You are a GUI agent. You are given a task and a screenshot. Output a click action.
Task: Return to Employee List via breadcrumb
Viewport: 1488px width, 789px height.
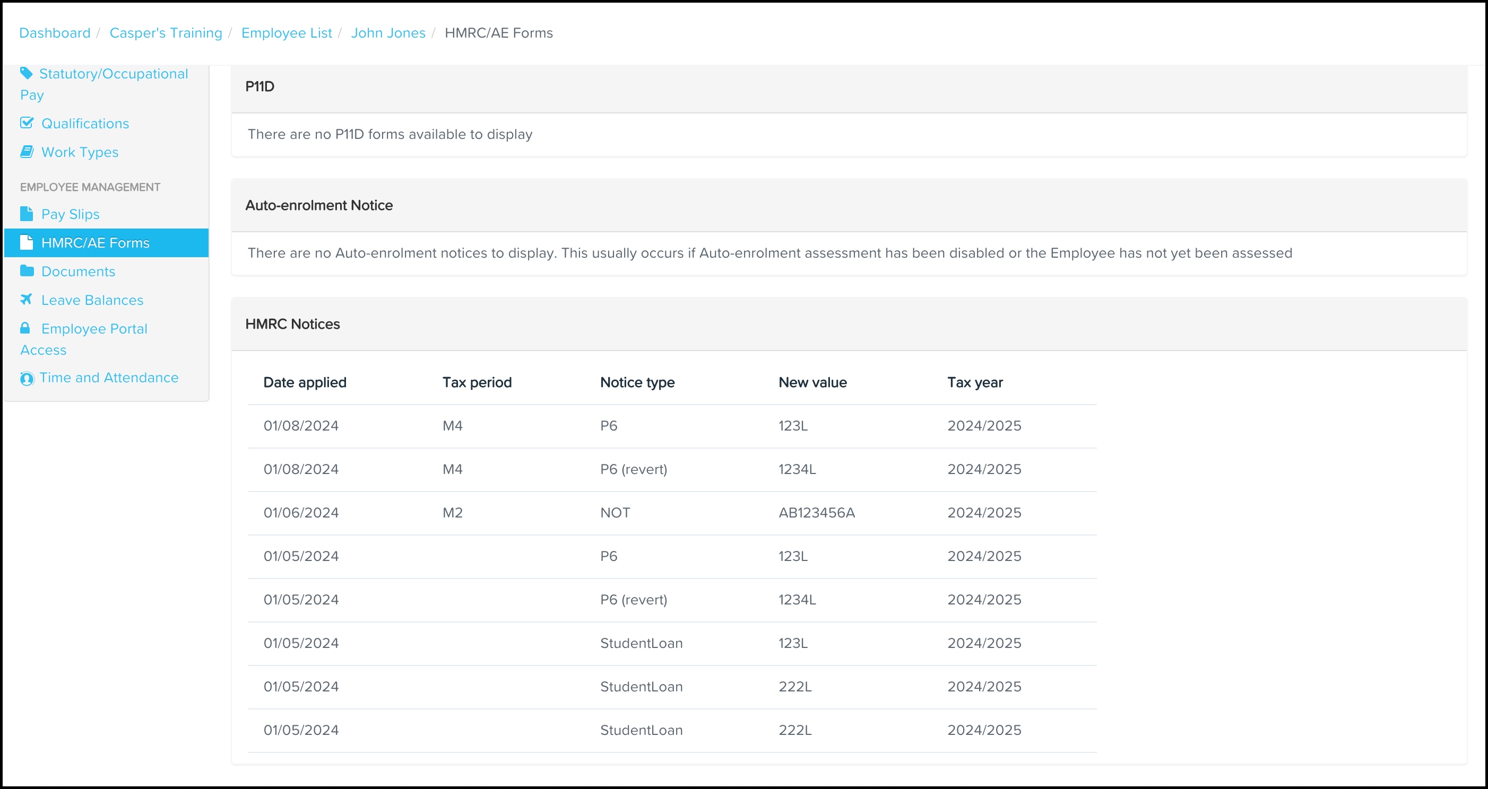point(287,33)
